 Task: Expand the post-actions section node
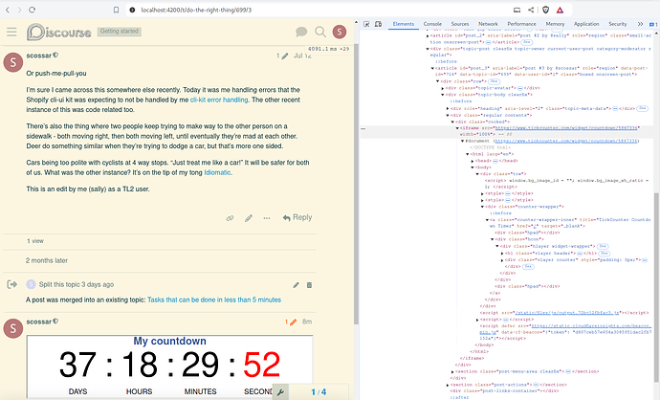(448, 385)
